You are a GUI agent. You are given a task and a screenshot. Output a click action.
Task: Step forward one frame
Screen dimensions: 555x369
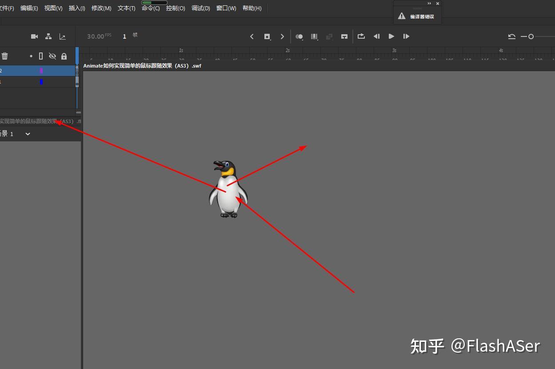(x=406, y=36)
